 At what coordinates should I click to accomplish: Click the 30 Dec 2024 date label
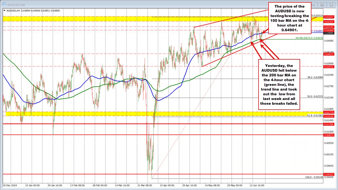point(11,185)
